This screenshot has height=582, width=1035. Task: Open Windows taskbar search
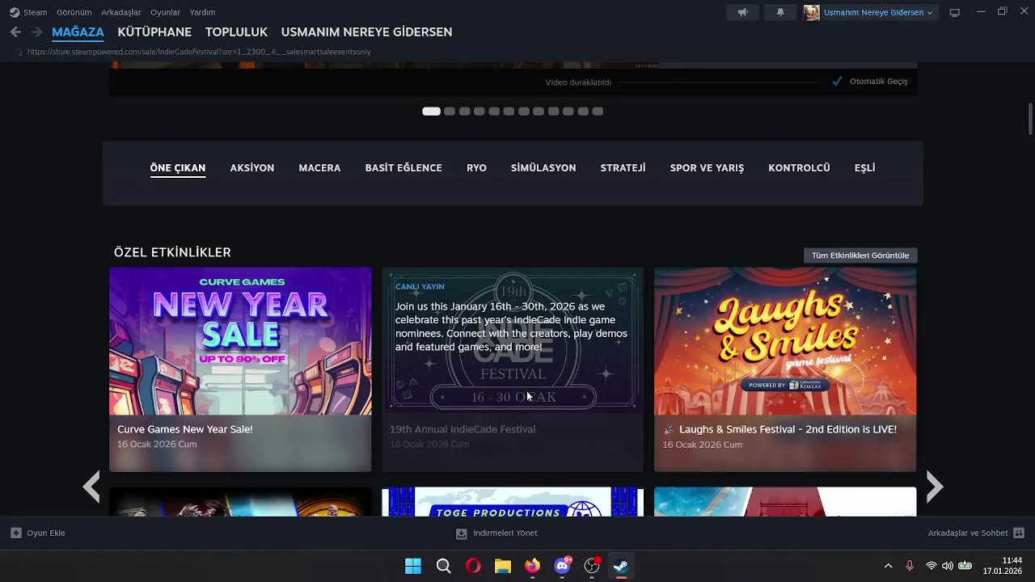[x=443, y=566]
